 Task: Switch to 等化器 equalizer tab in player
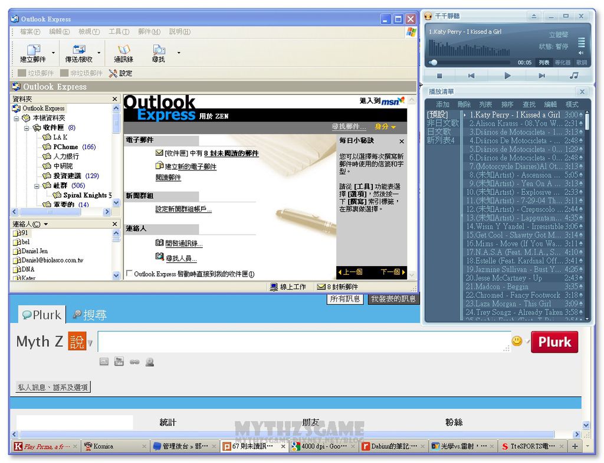coord(563,63)
